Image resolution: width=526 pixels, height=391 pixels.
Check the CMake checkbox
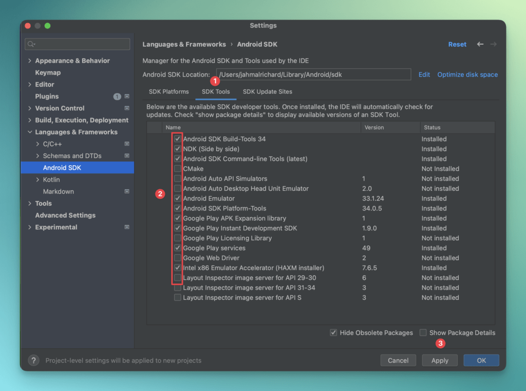177,169
